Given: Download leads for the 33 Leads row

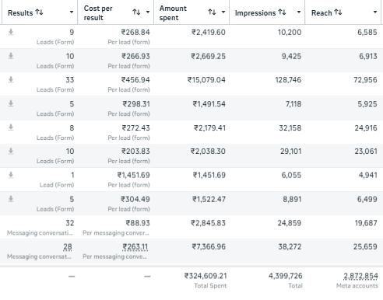Looking at the screenshot, I should [11, 79].
